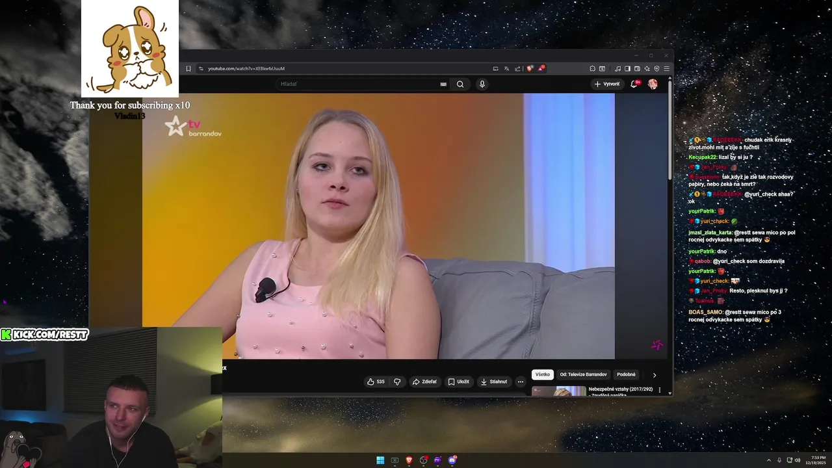Viewport: 832px width, 468px height.
Task: Open Windows Start menu
Action: pyautogui.click(x=380, y=460)
